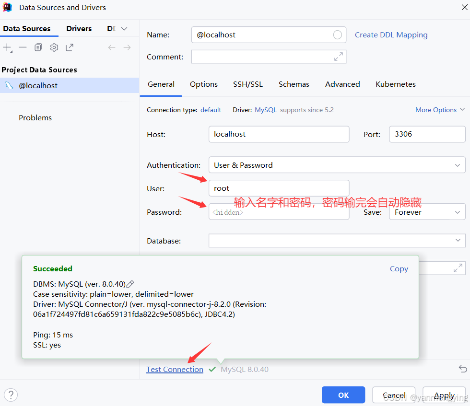The height and width of the screenshot is (406, 470).
Task: Click the 'supports since 5.2' text
Action: 306,110
